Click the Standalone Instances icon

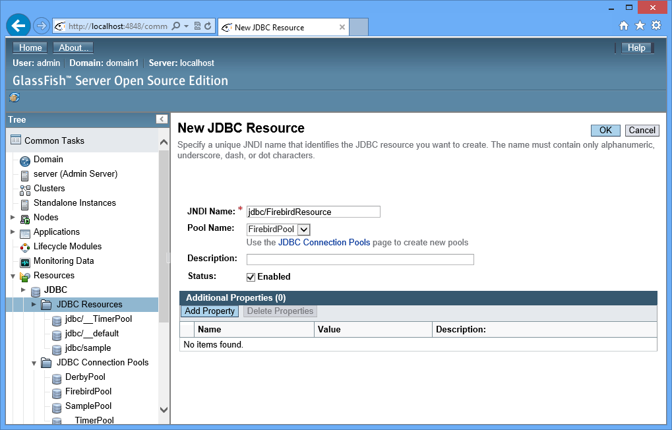point(25,204)
